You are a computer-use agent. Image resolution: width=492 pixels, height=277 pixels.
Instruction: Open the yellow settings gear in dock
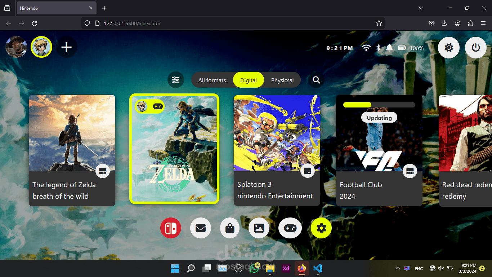pyautogui.click(x=321, y=228)
